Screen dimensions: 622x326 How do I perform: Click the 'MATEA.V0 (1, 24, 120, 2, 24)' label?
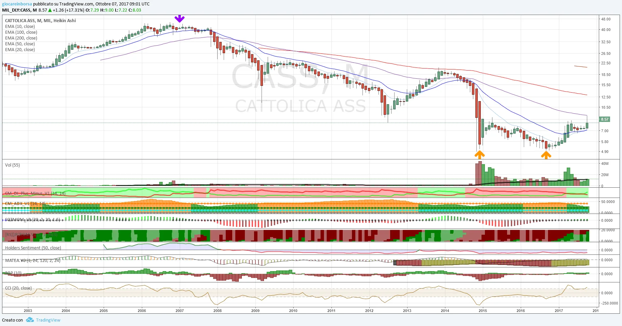[33, 261]
